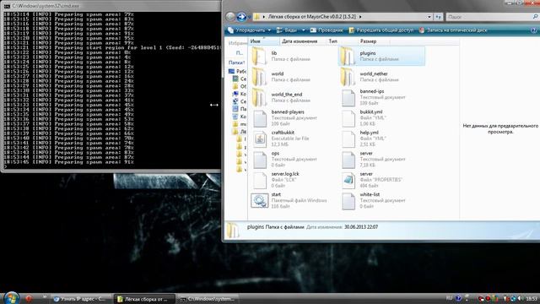Click the RU language indicator

(449, 298)
